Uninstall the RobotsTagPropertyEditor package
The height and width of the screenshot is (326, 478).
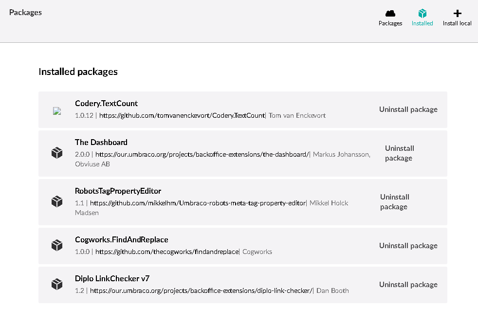395,202
